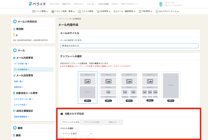Click the マイページ breadcrumb link
This screenshot has height=140, width=208.
coord(62,19)
